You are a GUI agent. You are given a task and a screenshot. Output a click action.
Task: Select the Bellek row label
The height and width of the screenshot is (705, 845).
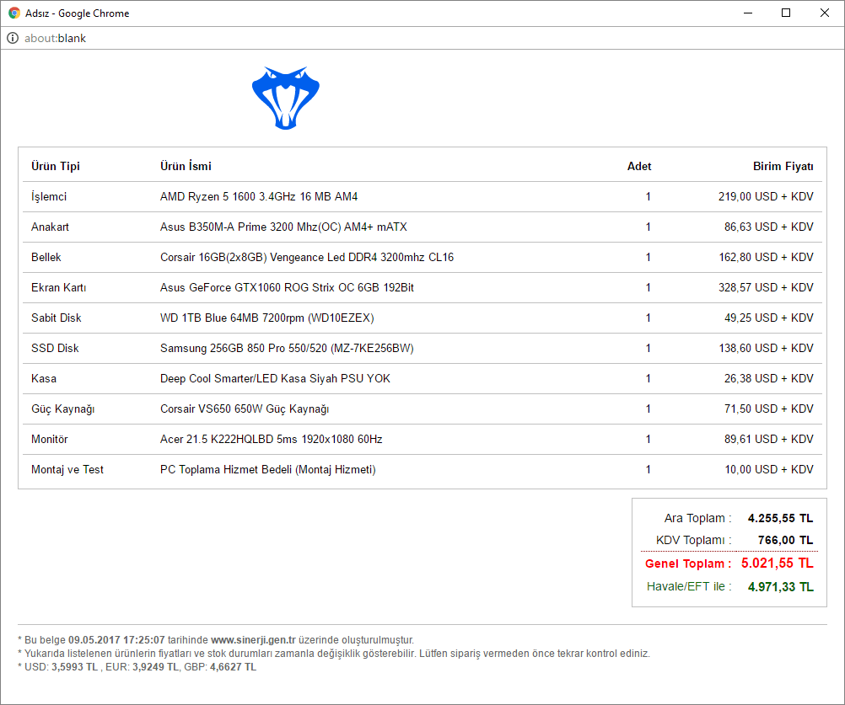pyautogui.click(x=46, y=257)
